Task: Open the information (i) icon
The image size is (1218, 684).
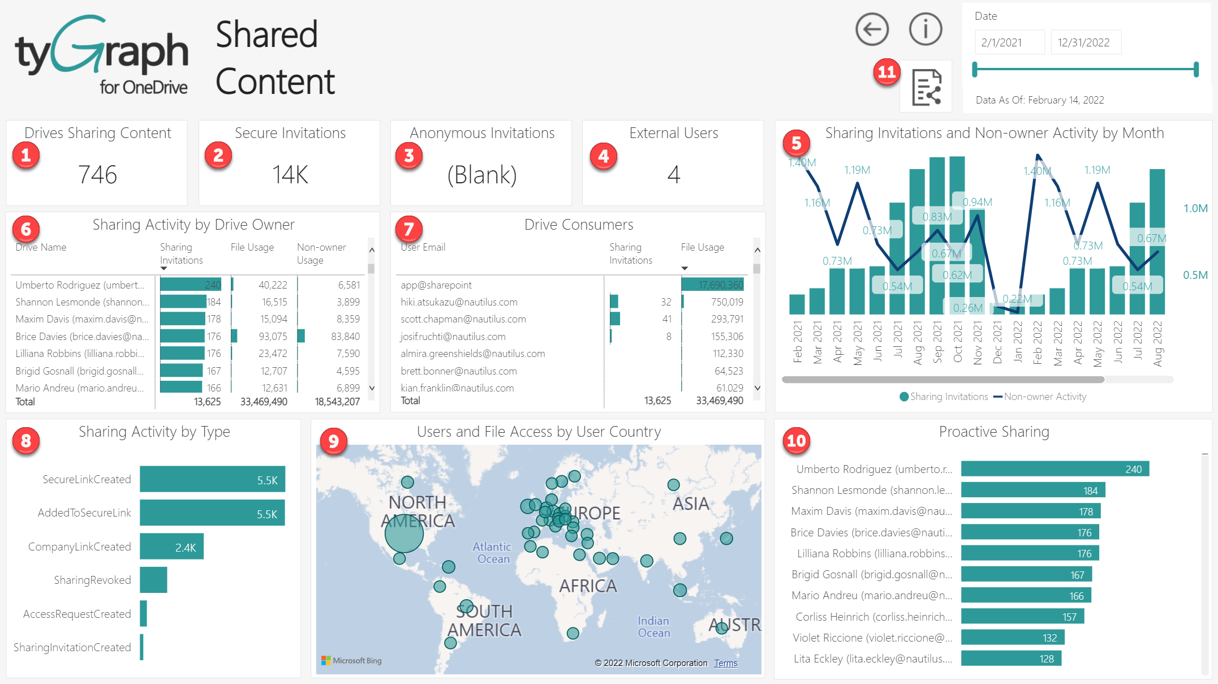Action: coord(926,29)
